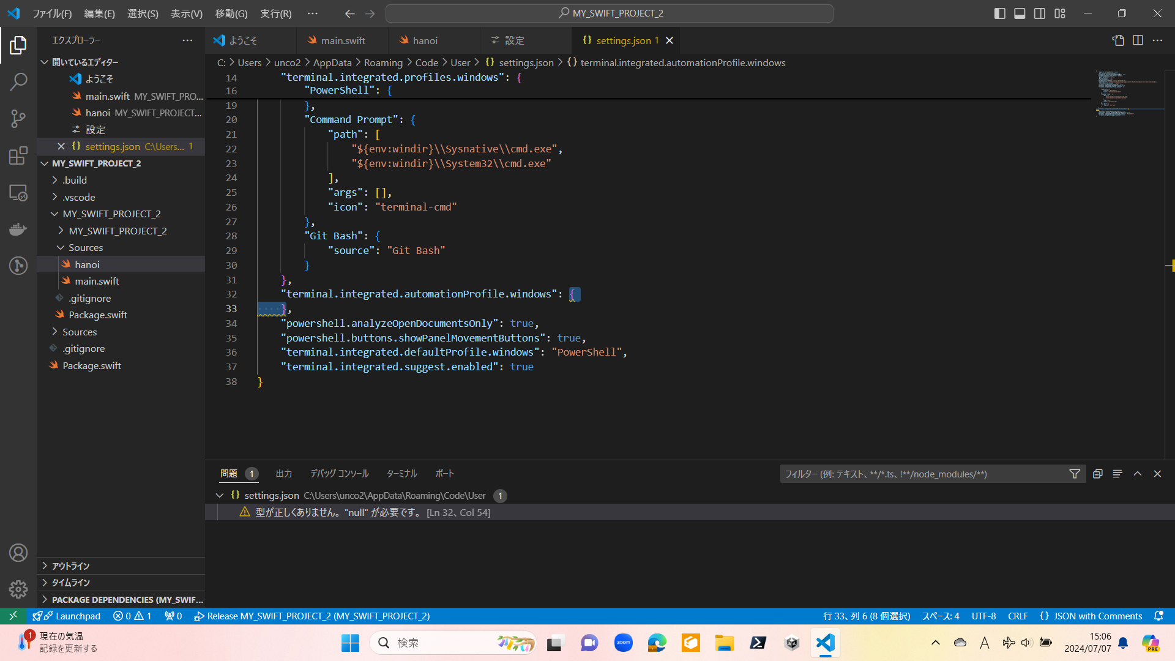Maximize the panel size
1175x661 pixels.
coord(1138,474)
